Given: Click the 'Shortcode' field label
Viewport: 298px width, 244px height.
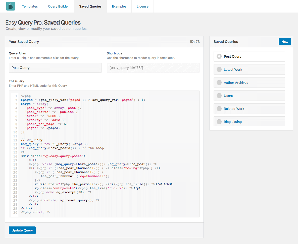Looking at the screenshot, I should tap(115, 53).
